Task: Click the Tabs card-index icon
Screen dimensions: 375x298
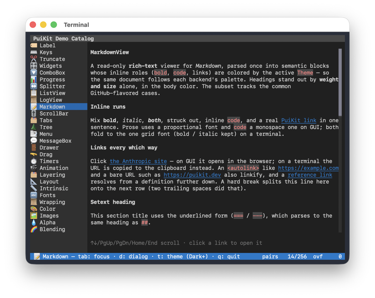Action: coord(34,120)
